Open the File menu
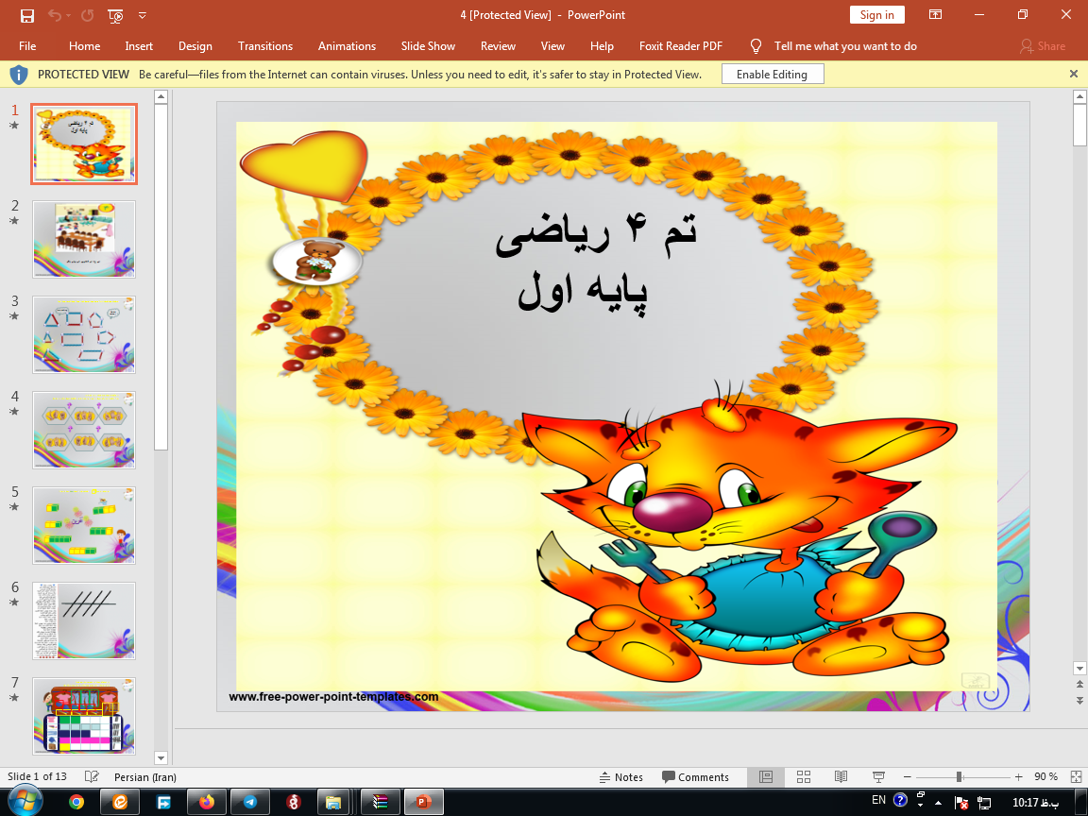1088x816 pixels. [27, 45]
